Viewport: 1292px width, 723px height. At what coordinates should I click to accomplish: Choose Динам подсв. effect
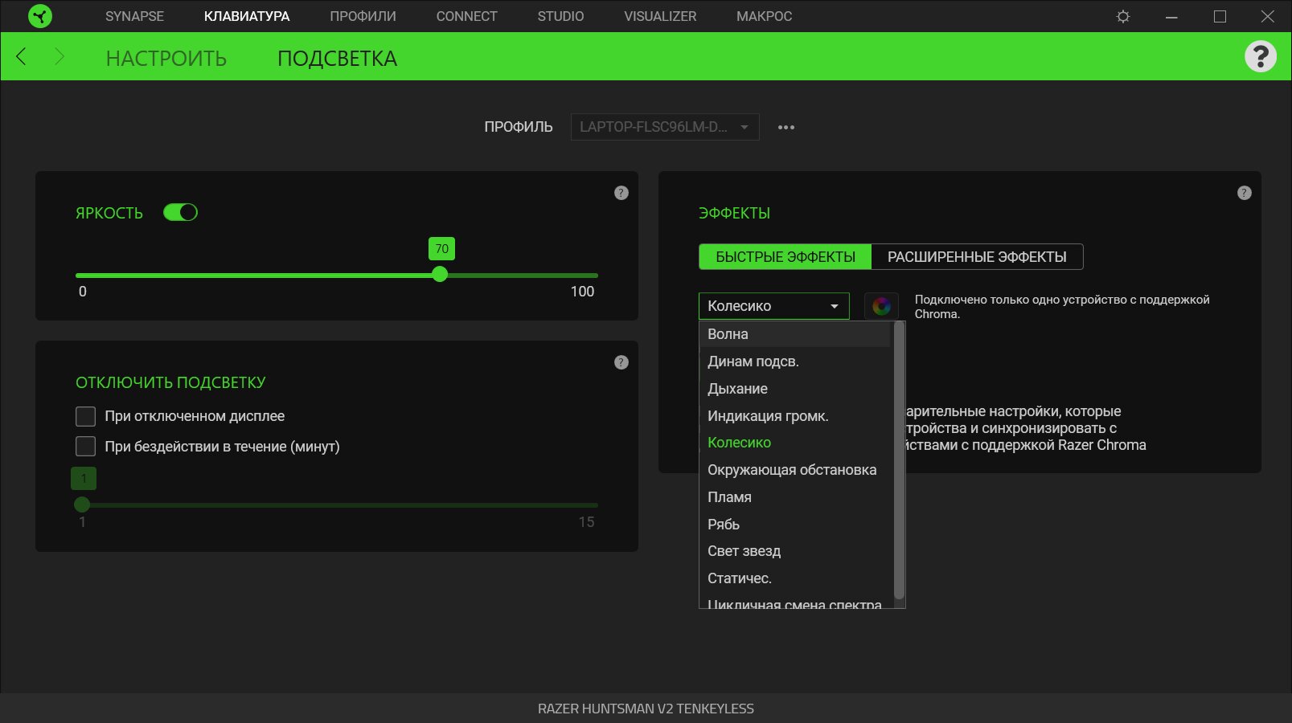tap(795, 361)
